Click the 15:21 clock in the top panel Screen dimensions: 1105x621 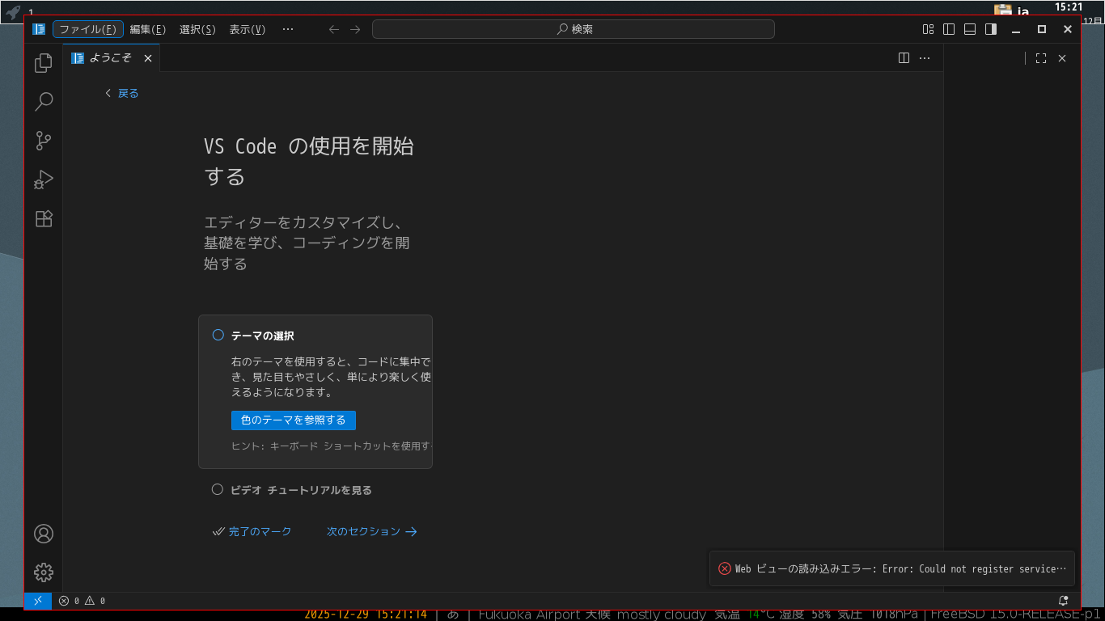(1068, 6)
